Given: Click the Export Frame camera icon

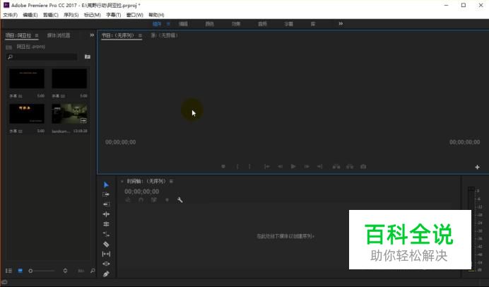Looking at the screenshot, I should pyautogui.click(x=363, y=167).
